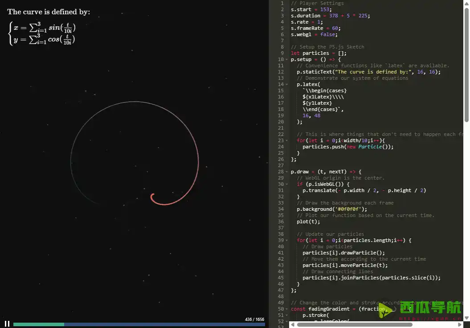The width and height of the screenshot is (470, 328).
Task: Click the animation progress bar
Action: [x=139, y=324]
